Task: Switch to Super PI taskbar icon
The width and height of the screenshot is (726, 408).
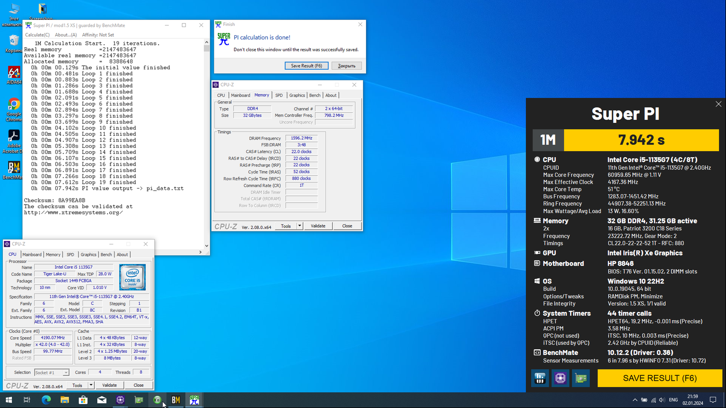Action: pos(194,400)
